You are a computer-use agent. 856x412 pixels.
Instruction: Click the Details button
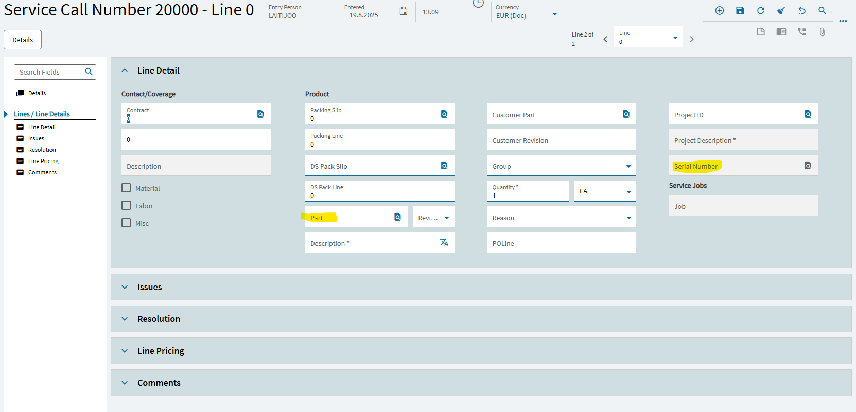(x=23, y=40)
